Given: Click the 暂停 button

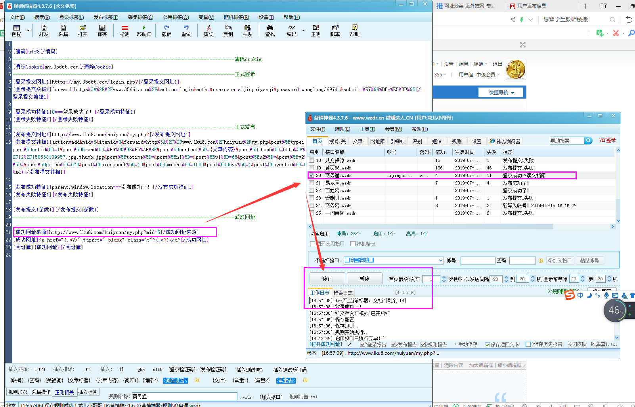Looking at the screenshot, I should pos(364,279).
